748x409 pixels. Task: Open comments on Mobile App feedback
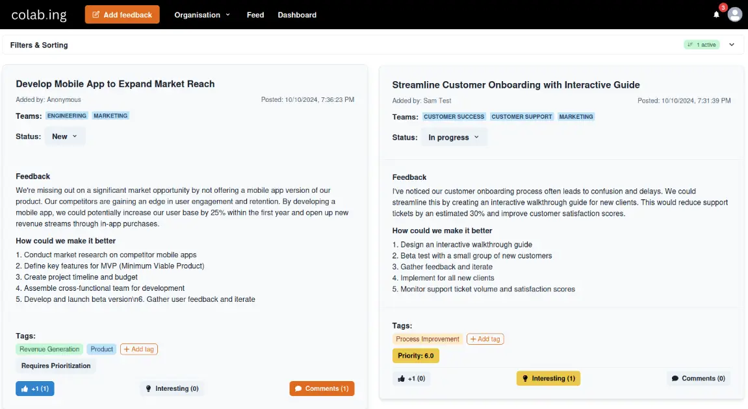pyautogui.click(x=322, y=388)
